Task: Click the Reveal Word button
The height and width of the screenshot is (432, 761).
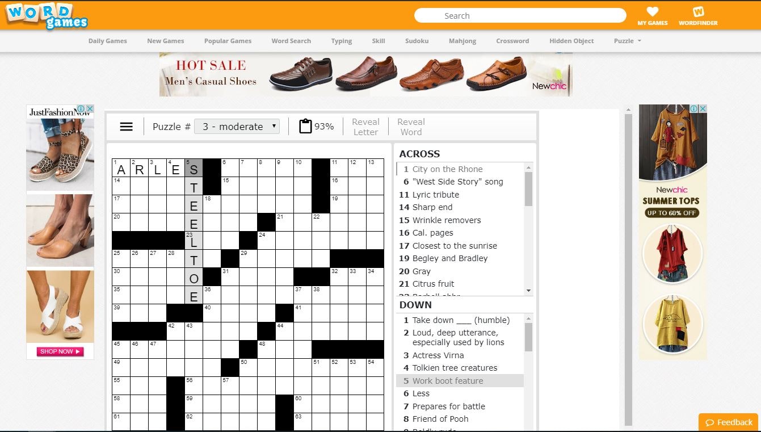Action: [x=410, y=126]
